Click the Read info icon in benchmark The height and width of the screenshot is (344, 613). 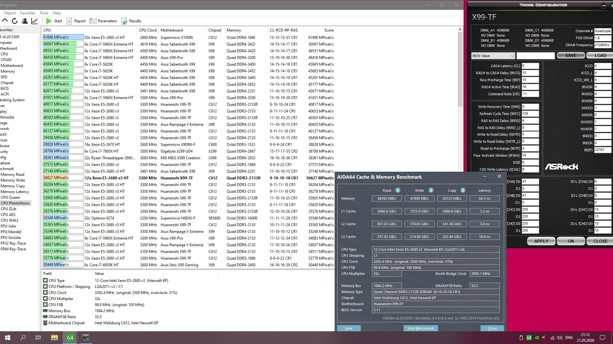(397, 190)
